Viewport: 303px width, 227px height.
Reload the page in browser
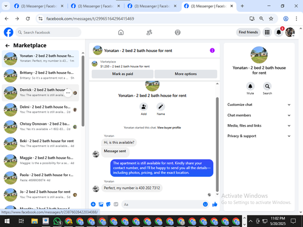point(28,19)
